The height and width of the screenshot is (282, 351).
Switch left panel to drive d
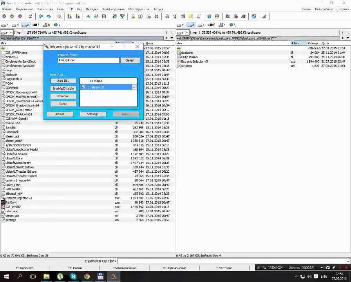(x=15, y=25)
